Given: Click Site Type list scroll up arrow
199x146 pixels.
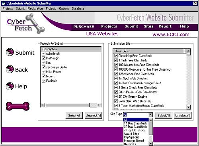Looking at the screenshot, I should [150, 120].
